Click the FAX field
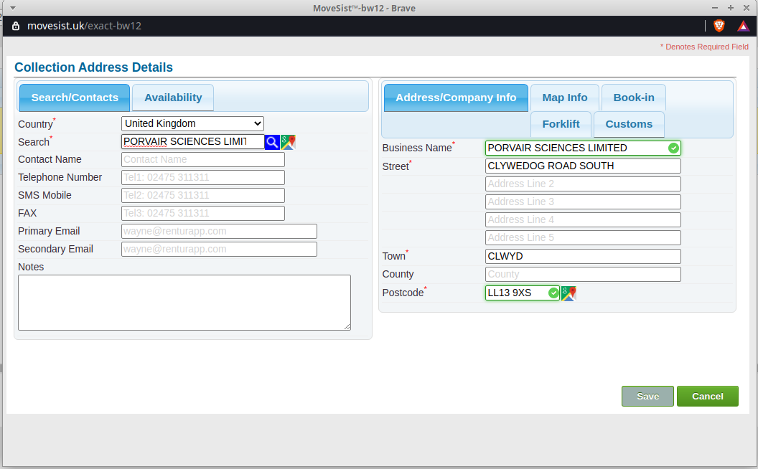758x469 pixels. 203,213
